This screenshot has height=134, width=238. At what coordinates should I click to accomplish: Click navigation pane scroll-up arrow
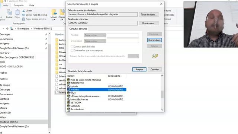tap(49, 34)
